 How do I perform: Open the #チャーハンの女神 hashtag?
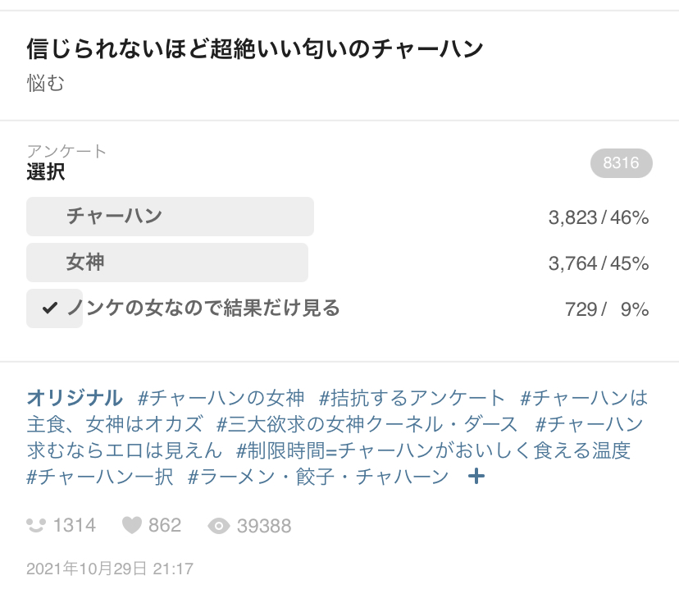point(221,398)
